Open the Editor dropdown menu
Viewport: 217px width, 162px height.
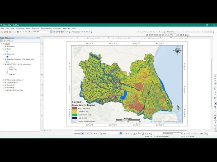pos(170,32)
